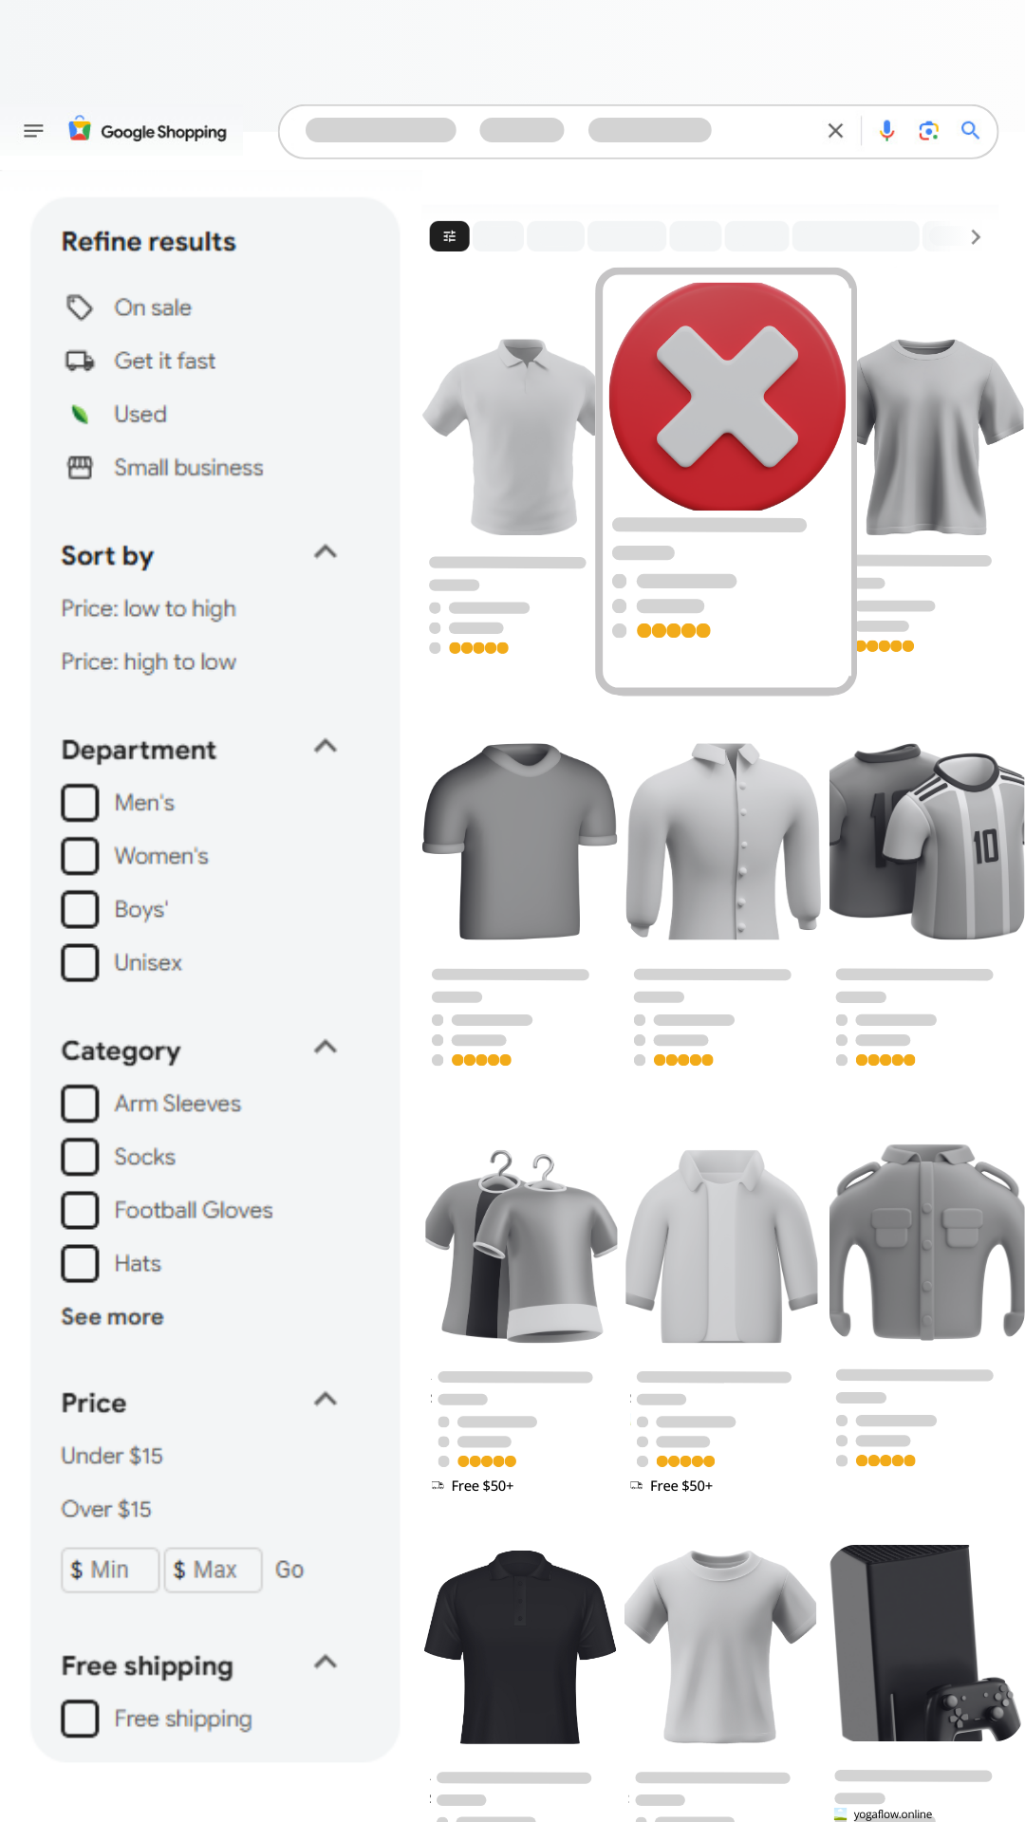Toggle the Football Gloves category checkbox

80,1210
